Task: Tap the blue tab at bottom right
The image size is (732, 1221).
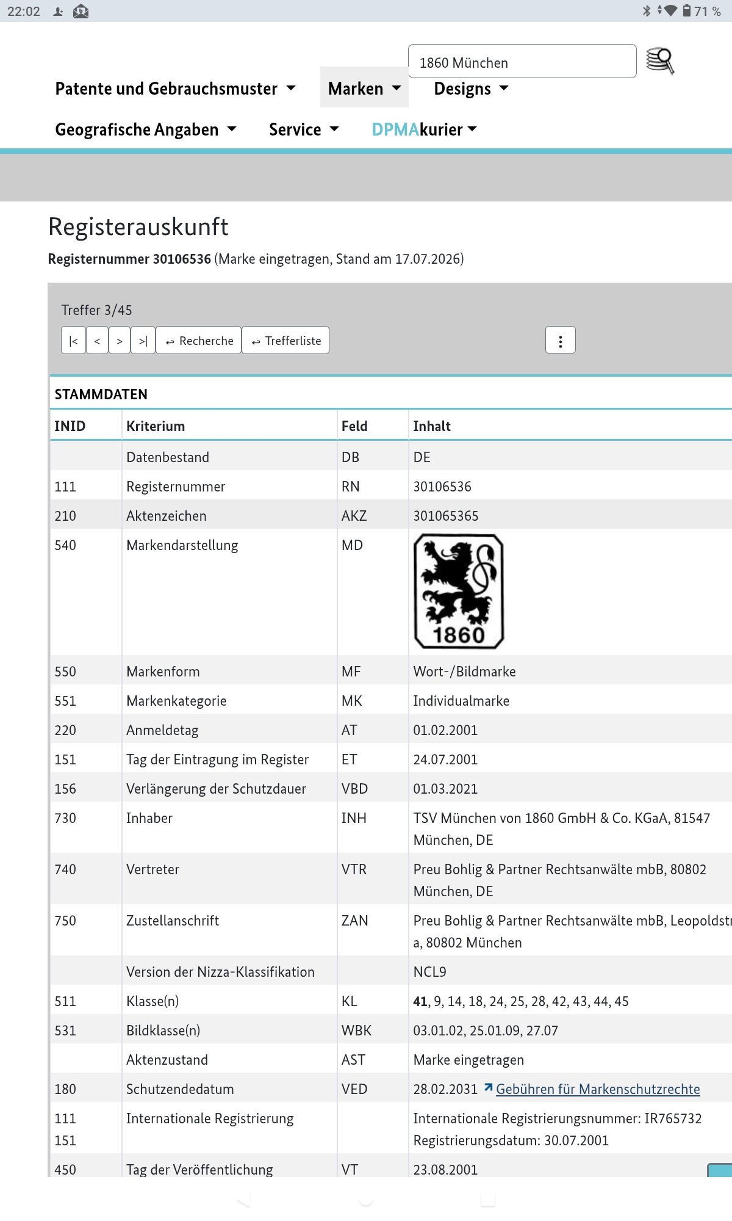Action: click(x=720, y=1170)
